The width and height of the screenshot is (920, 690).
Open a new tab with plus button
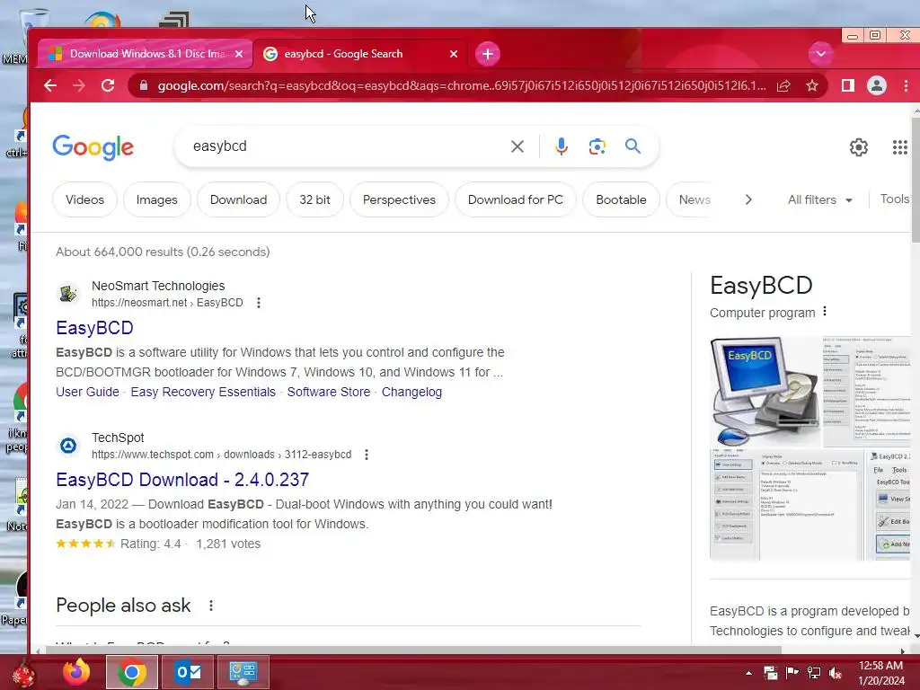coord(488,54)
